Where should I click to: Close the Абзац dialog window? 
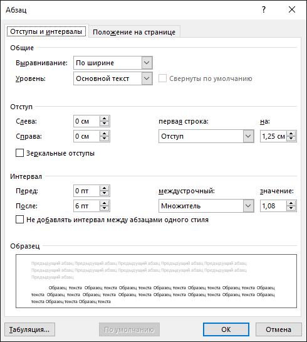tap(292, 9)
